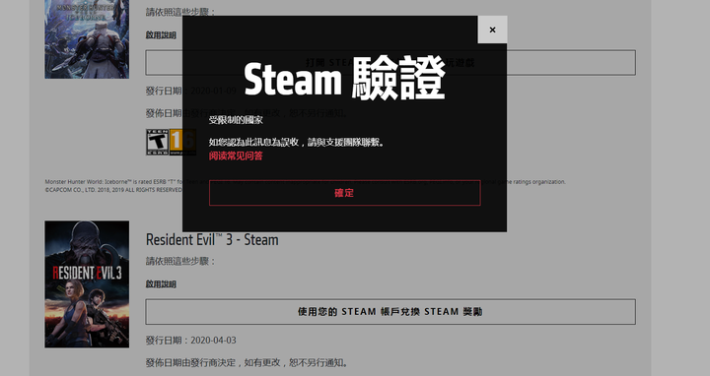Click the 發行日期：2020-04-03 text
The image size is (710, 376).
click(x=190, y=341)
